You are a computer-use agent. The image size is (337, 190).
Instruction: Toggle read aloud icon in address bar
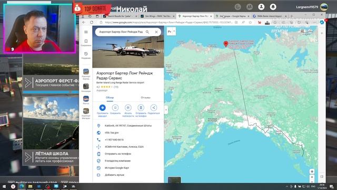pos(243,22)
